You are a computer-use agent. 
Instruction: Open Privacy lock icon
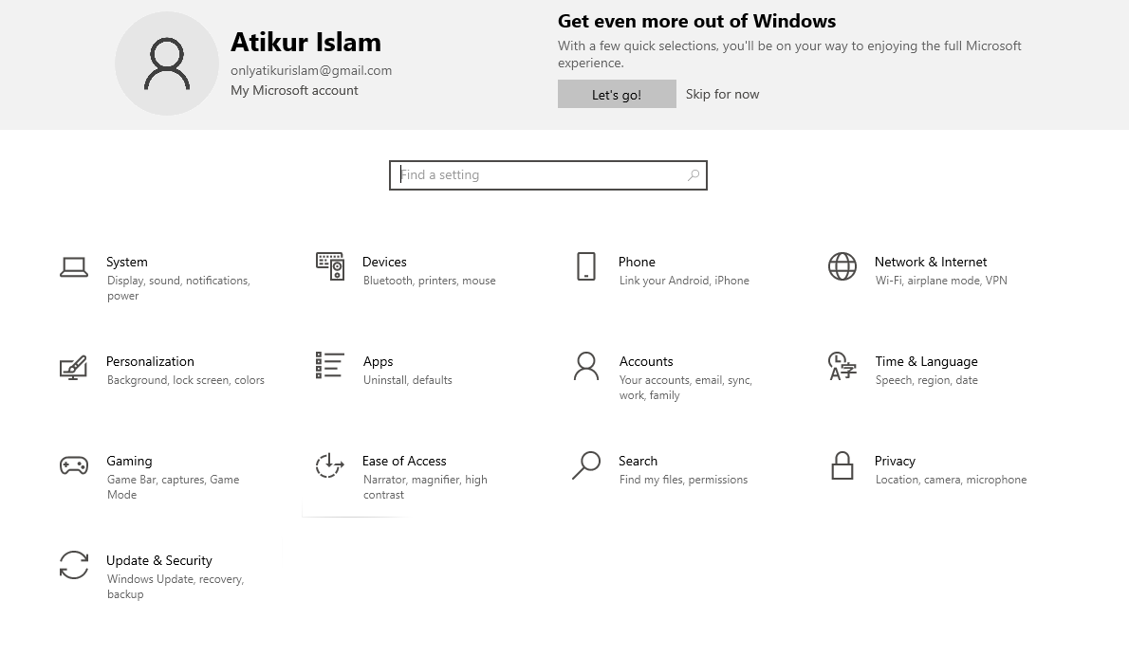click(x=842, y=466)
